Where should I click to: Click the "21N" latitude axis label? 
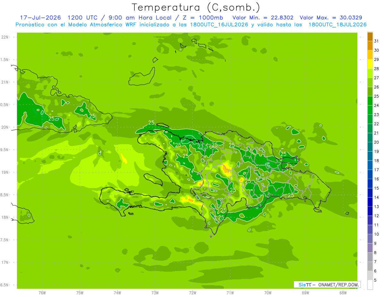pos(5,82)
